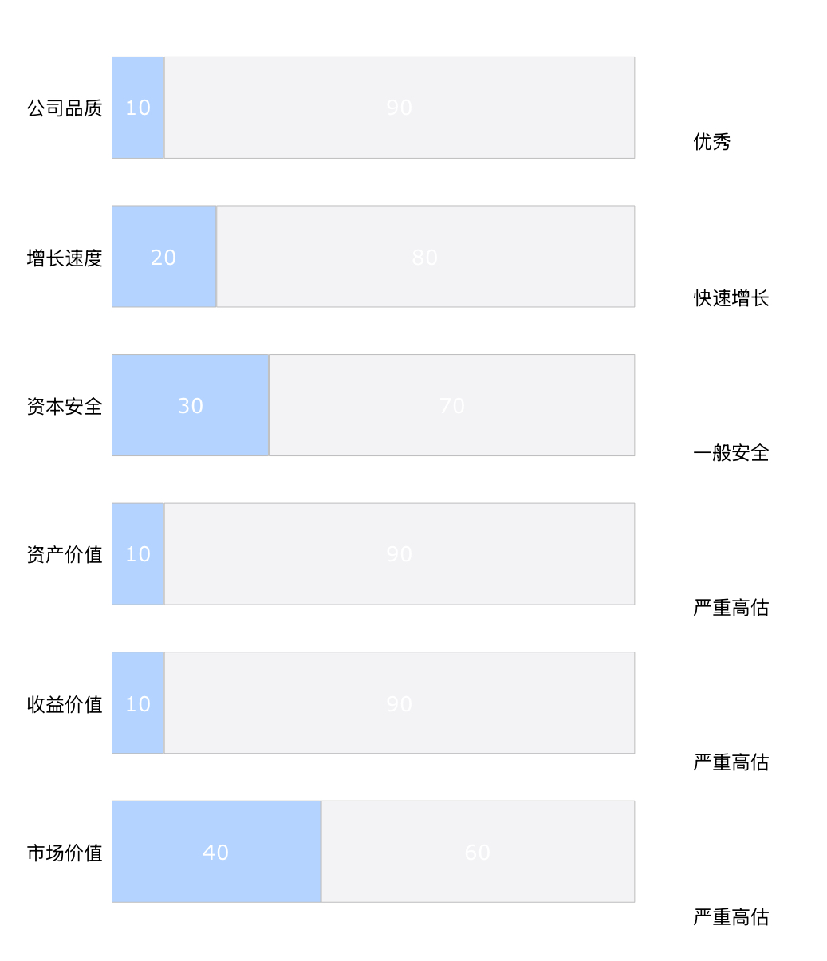Click the gray 90 segment of 公司品质 bar
827x961 pixels.
pos(400,108)
